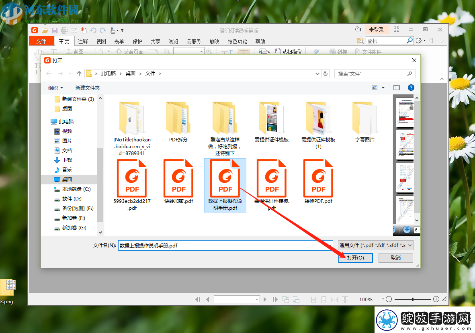Open the 组织 dropdown menu
The height and width of the screenshot is (333, 475).
[56, 88]
